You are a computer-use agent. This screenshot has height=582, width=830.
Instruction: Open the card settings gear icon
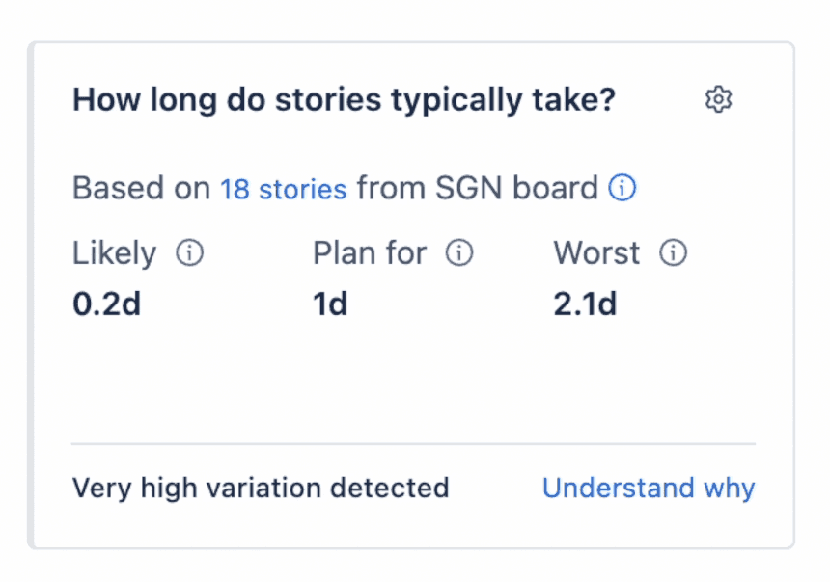718,99
